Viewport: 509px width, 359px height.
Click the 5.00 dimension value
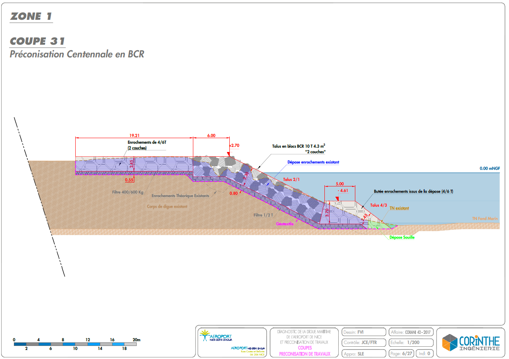(339, 184)
